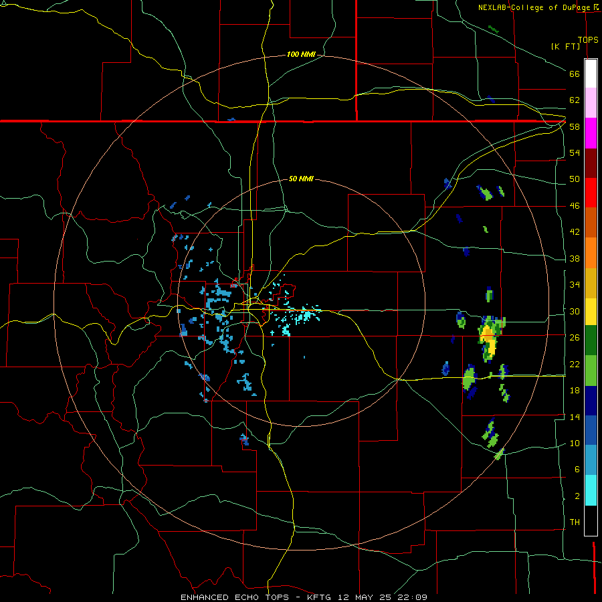
Task: Click the yellow high-top storm core echo
Action: click(x=489, y=340)
